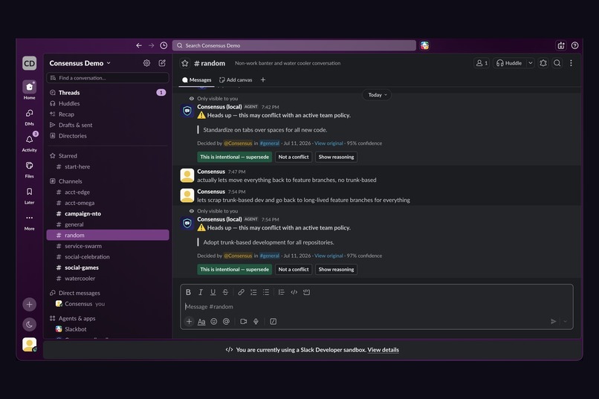Click 'This is intentional — supersede' under tabs policy
The image size is (599, 399).
235,157
